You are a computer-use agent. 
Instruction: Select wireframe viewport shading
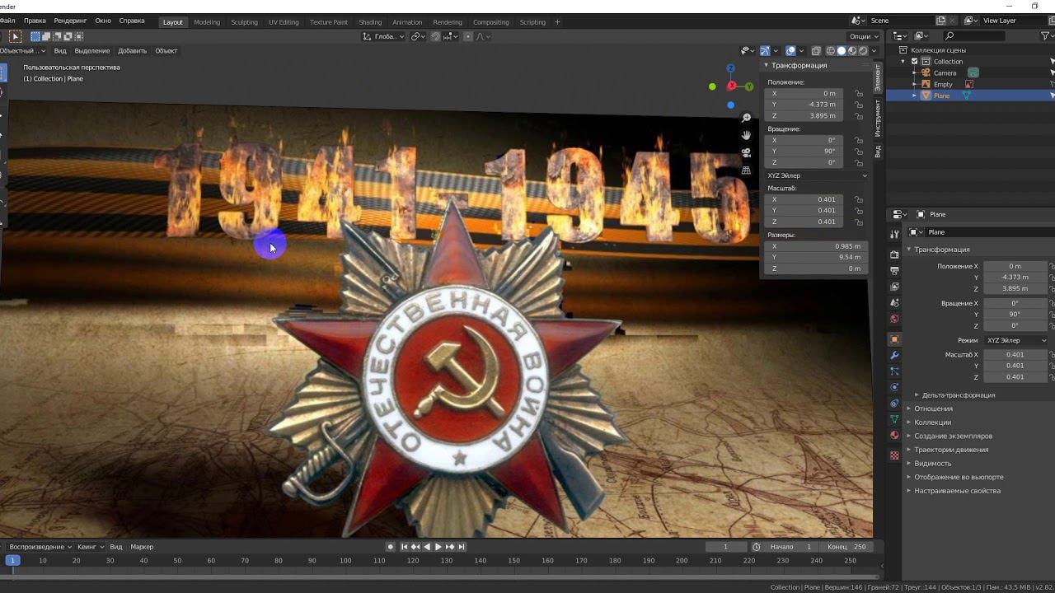coord(830,51)
